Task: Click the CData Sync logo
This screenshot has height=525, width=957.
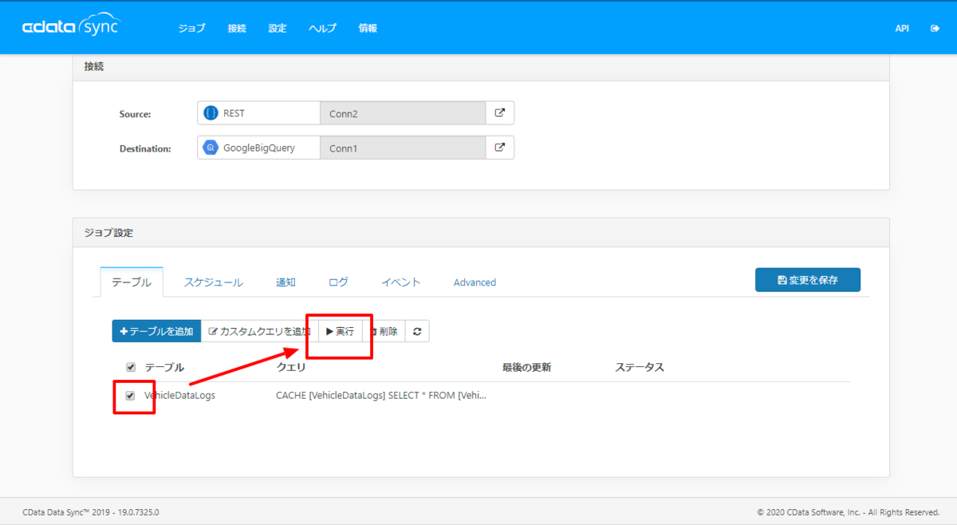Action: tap(71, 27)
